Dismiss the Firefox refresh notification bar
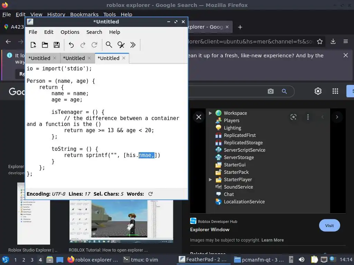The height and width of the screenshot is (265, 354). (x=346, y=55)
